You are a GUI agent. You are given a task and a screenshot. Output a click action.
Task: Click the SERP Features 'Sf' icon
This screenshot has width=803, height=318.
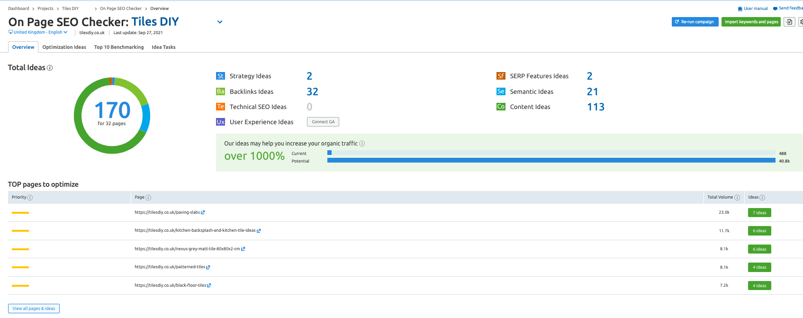(501, 76)
